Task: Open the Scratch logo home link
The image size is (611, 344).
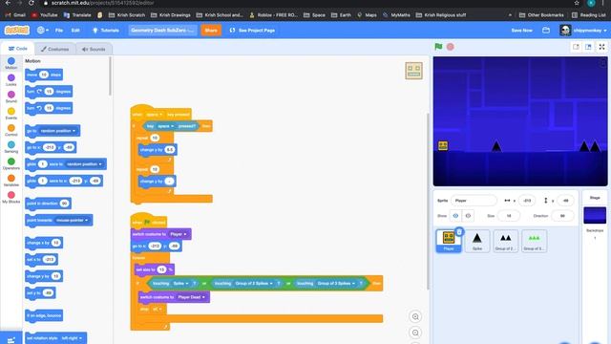Action: (17, 30)
